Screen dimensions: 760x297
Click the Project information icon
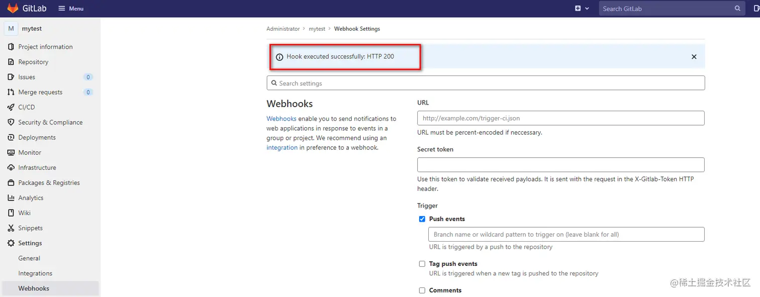click(11, 47)
